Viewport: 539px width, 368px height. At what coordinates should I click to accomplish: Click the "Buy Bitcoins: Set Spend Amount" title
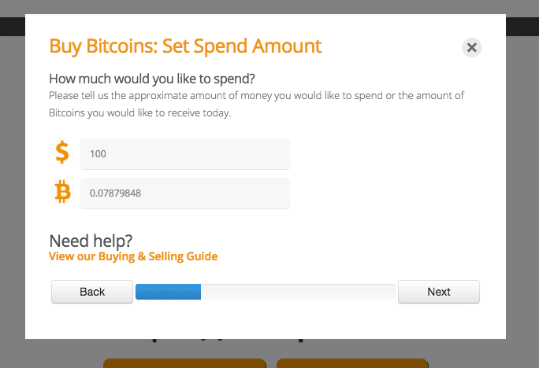point(185,45)
